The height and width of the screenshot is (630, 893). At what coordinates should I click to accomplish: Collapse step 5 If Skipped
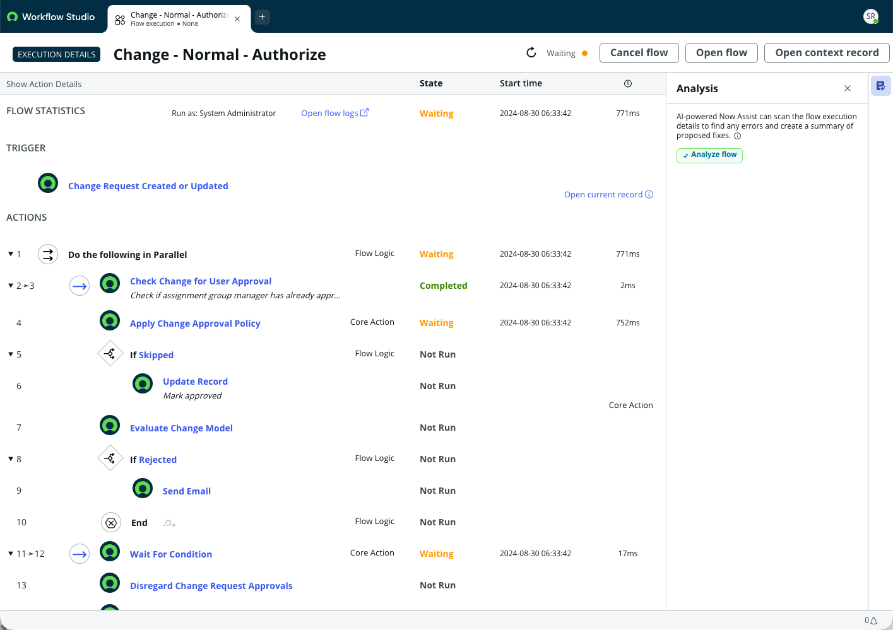click(x=11, y=354)
